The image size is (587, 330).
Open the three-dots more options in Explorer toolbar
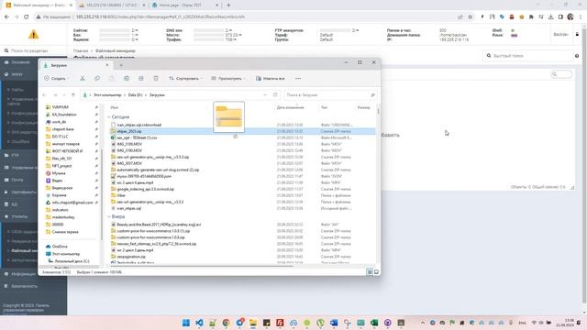(298, 78)
